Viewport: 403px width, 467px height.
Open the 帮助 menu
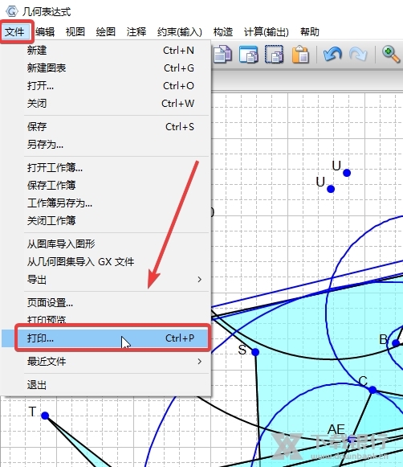(310, 31)
